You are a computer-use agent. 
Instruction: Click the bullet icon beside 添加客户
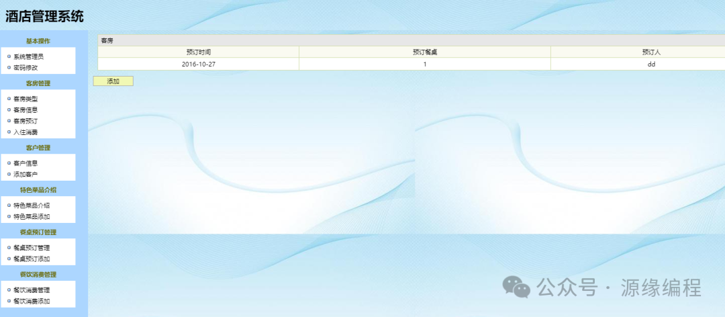tap(9, 174)
